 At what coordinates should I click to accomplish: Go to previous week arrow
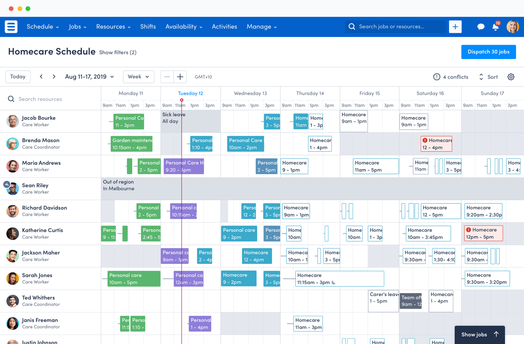pyautogui.click(x=41, y=76)
